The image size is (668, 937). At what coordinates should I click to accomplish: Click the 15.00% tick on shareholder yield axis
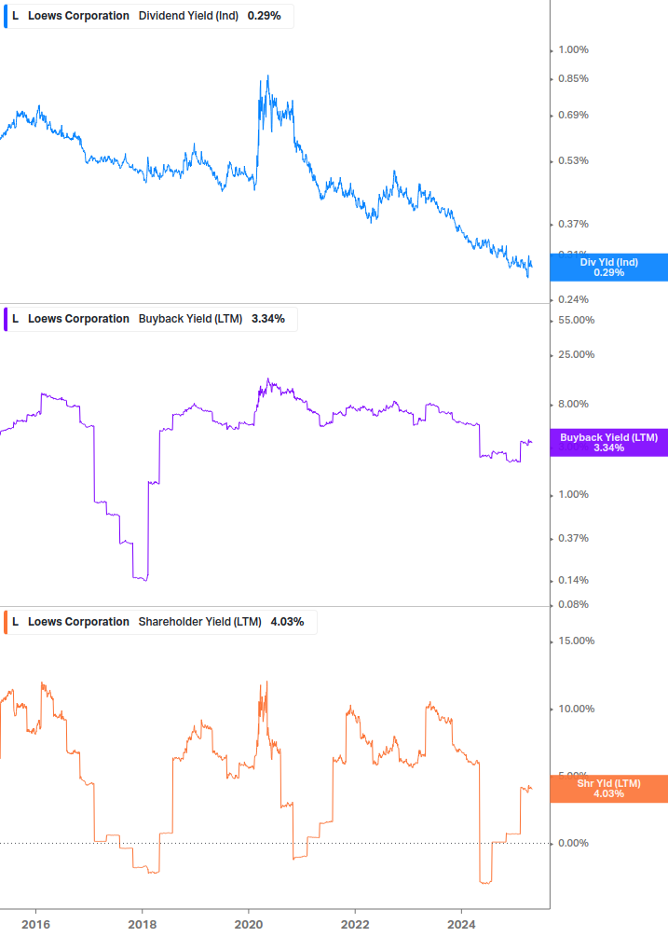(x=576, y=641)
